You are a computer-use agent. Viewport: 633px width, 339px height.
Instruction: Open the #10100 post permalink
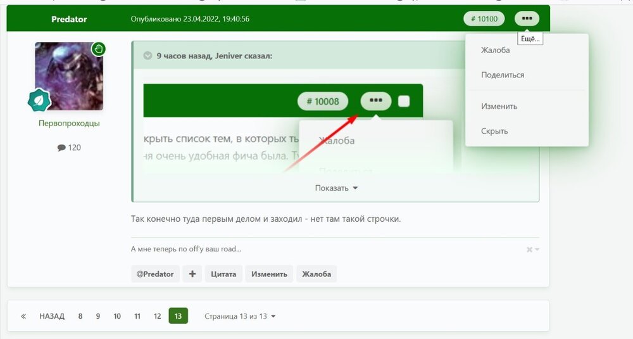pos(484,18)
